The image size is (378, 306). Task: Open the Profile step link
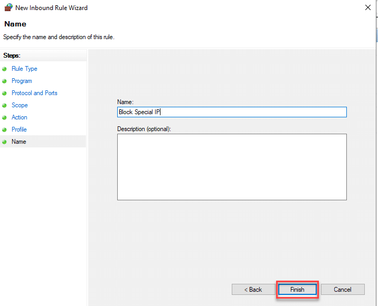19,129
